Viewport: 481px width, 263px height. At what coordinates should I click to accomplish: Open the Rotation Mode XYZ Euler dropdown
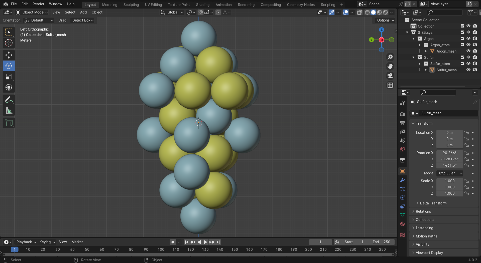[450, 173]
